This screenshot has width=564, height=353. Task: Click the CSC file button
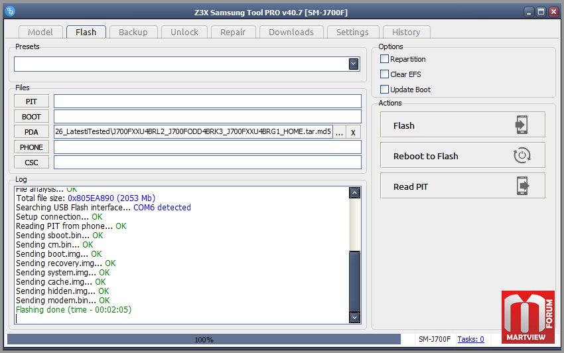coord(32,163)
